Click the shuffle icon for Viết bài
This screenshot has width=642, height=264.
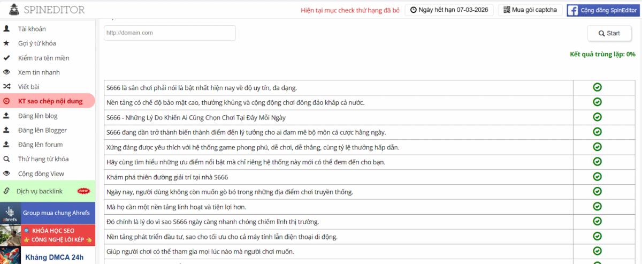(6, 86)
